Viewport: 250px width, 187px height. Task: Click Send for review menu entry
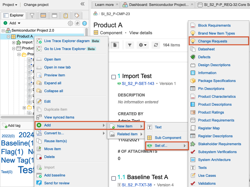click(57, 183)
